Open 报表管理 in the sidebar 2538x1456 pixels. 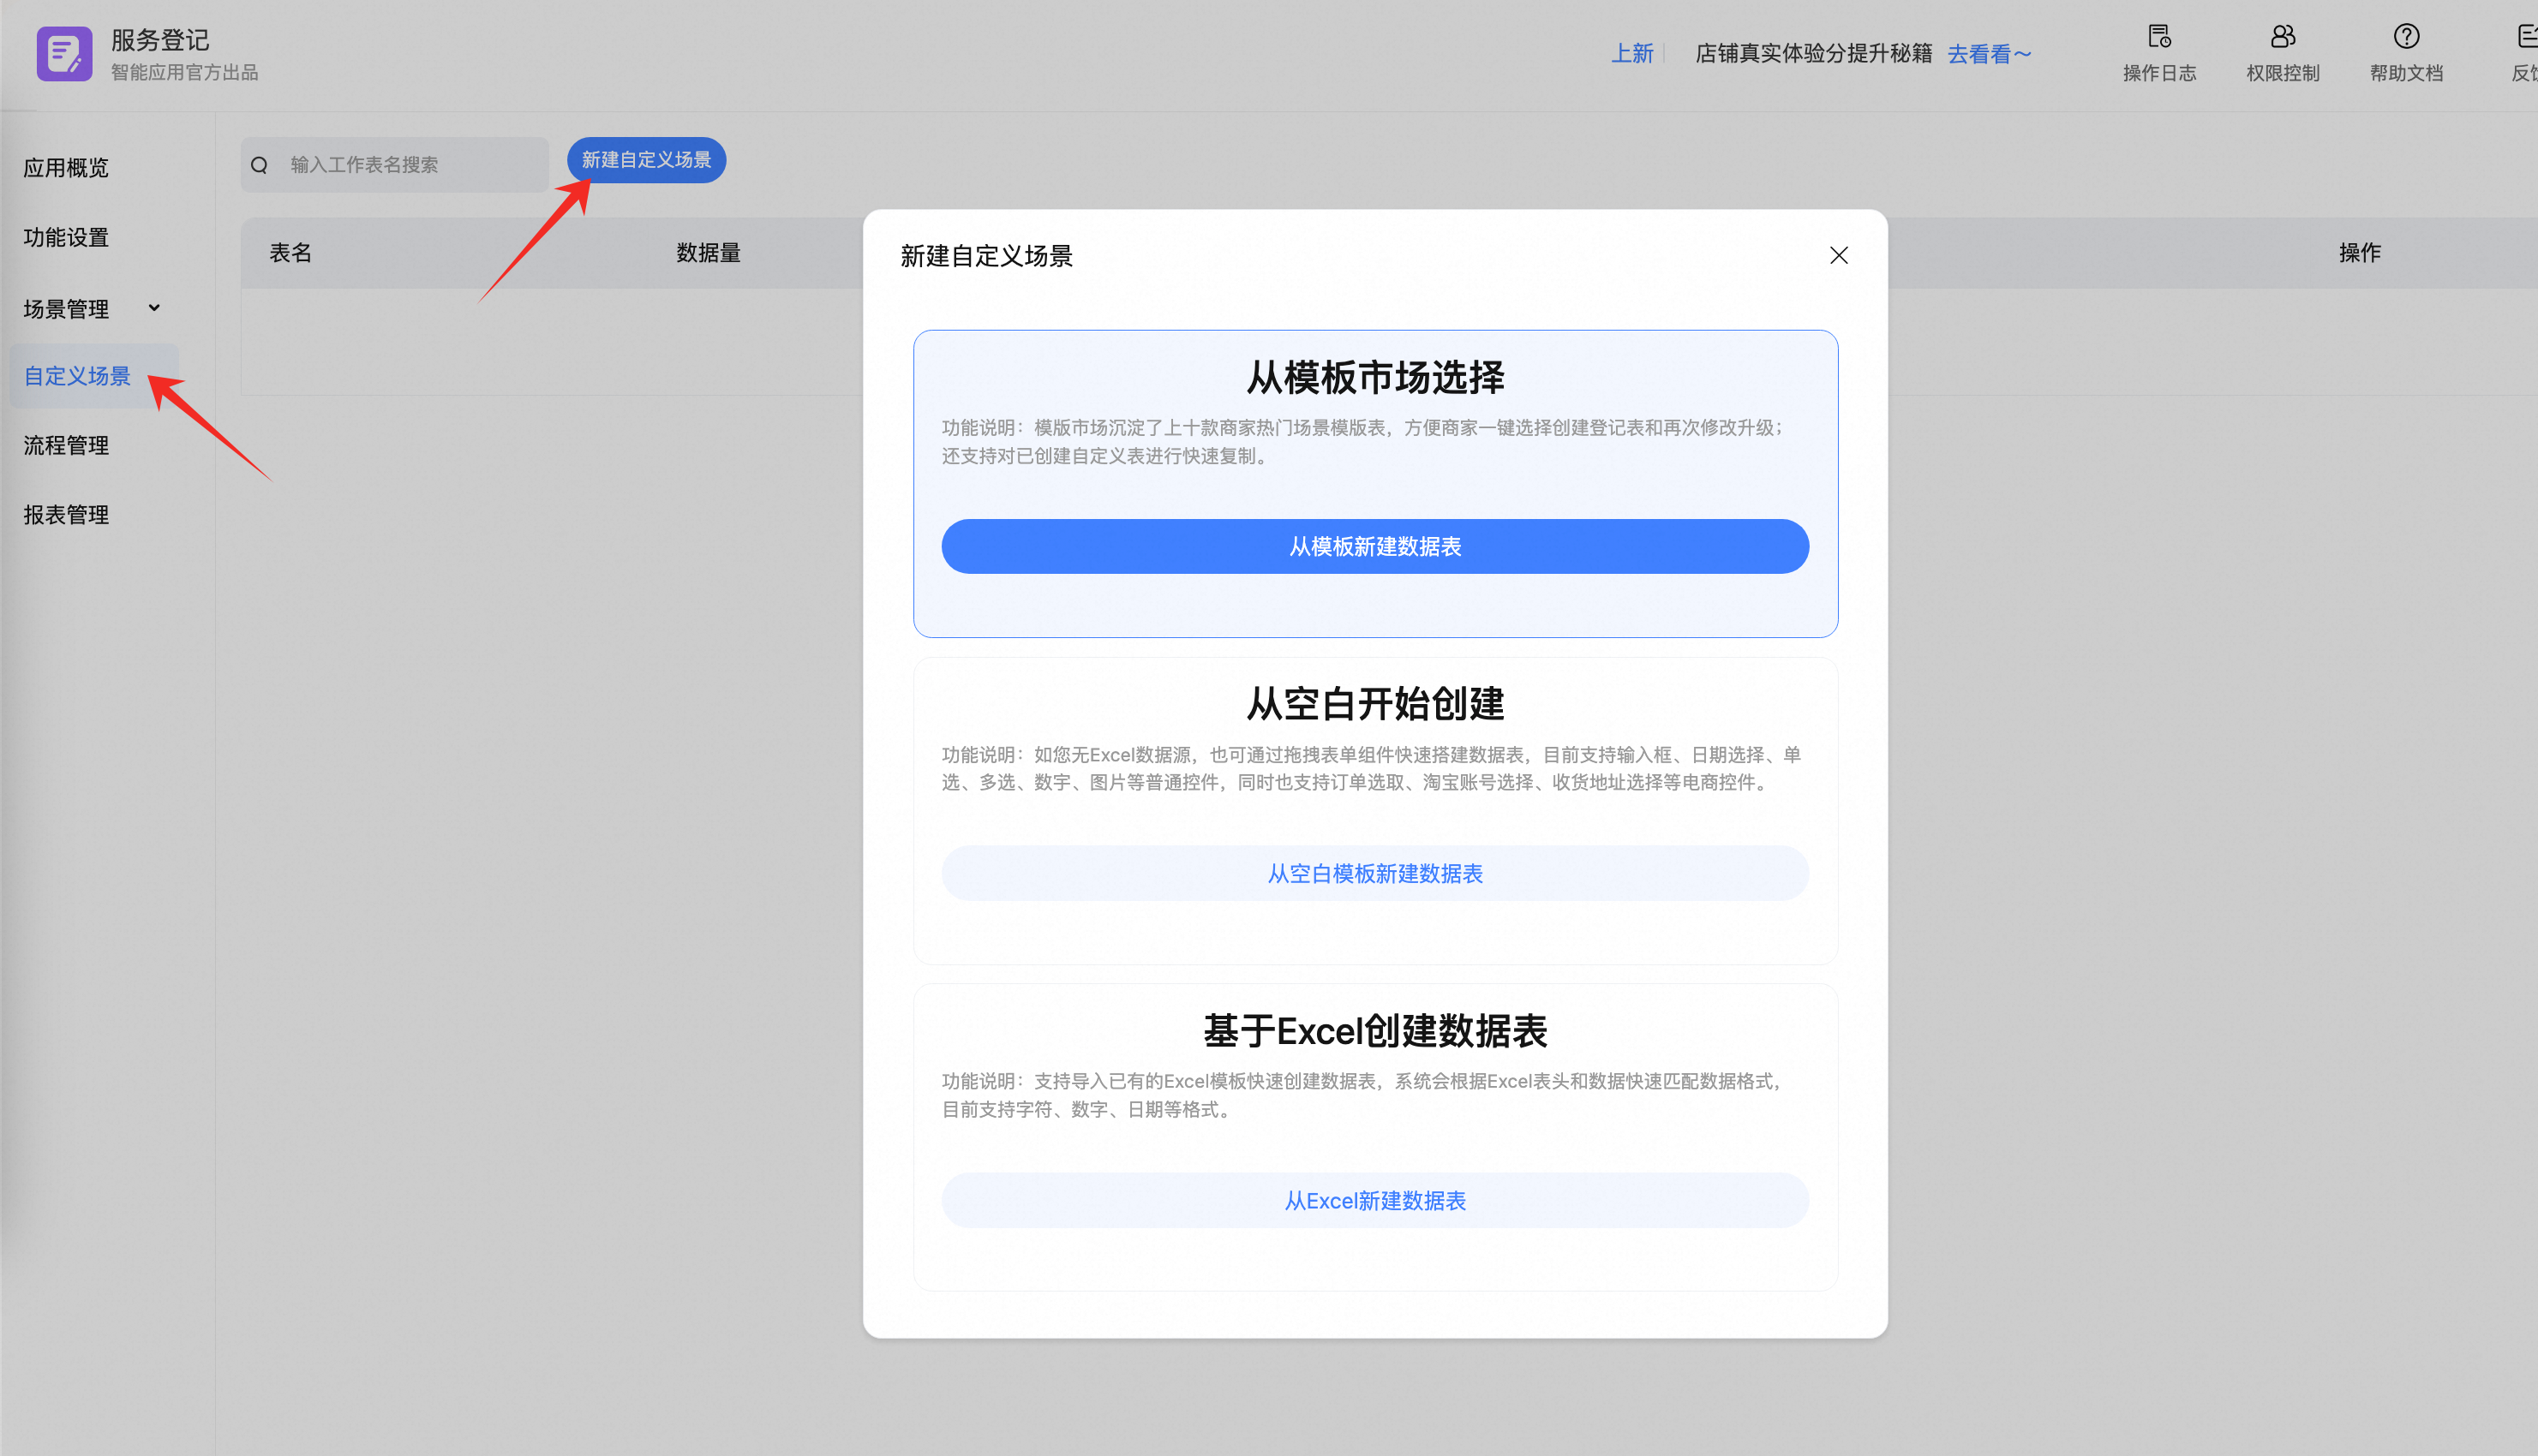click(x=66, y=515)
